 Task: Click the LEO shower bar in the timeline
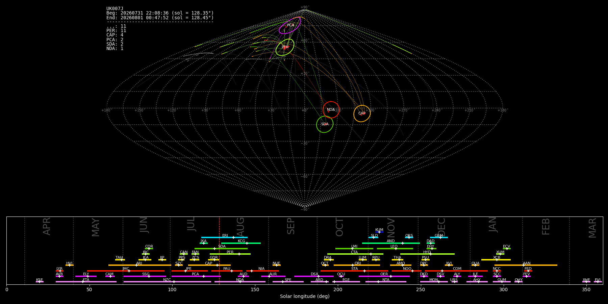click(x=395, y=249)
